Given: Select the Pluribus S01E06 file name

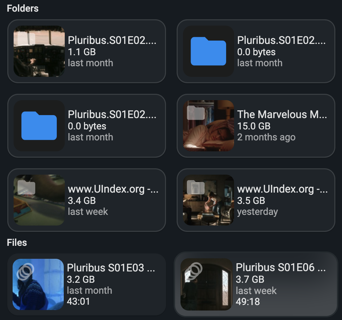Looking at the screenshot, I should point(280,267).
